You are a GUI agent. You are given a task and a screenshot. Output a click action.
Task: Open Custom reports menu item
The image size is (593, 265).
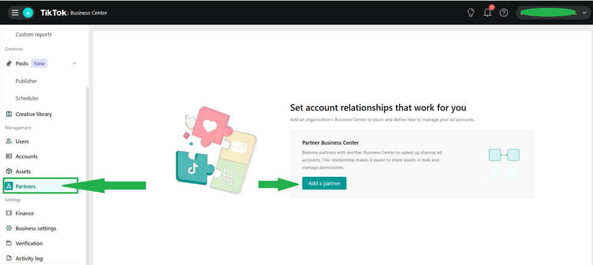(33, 35)
